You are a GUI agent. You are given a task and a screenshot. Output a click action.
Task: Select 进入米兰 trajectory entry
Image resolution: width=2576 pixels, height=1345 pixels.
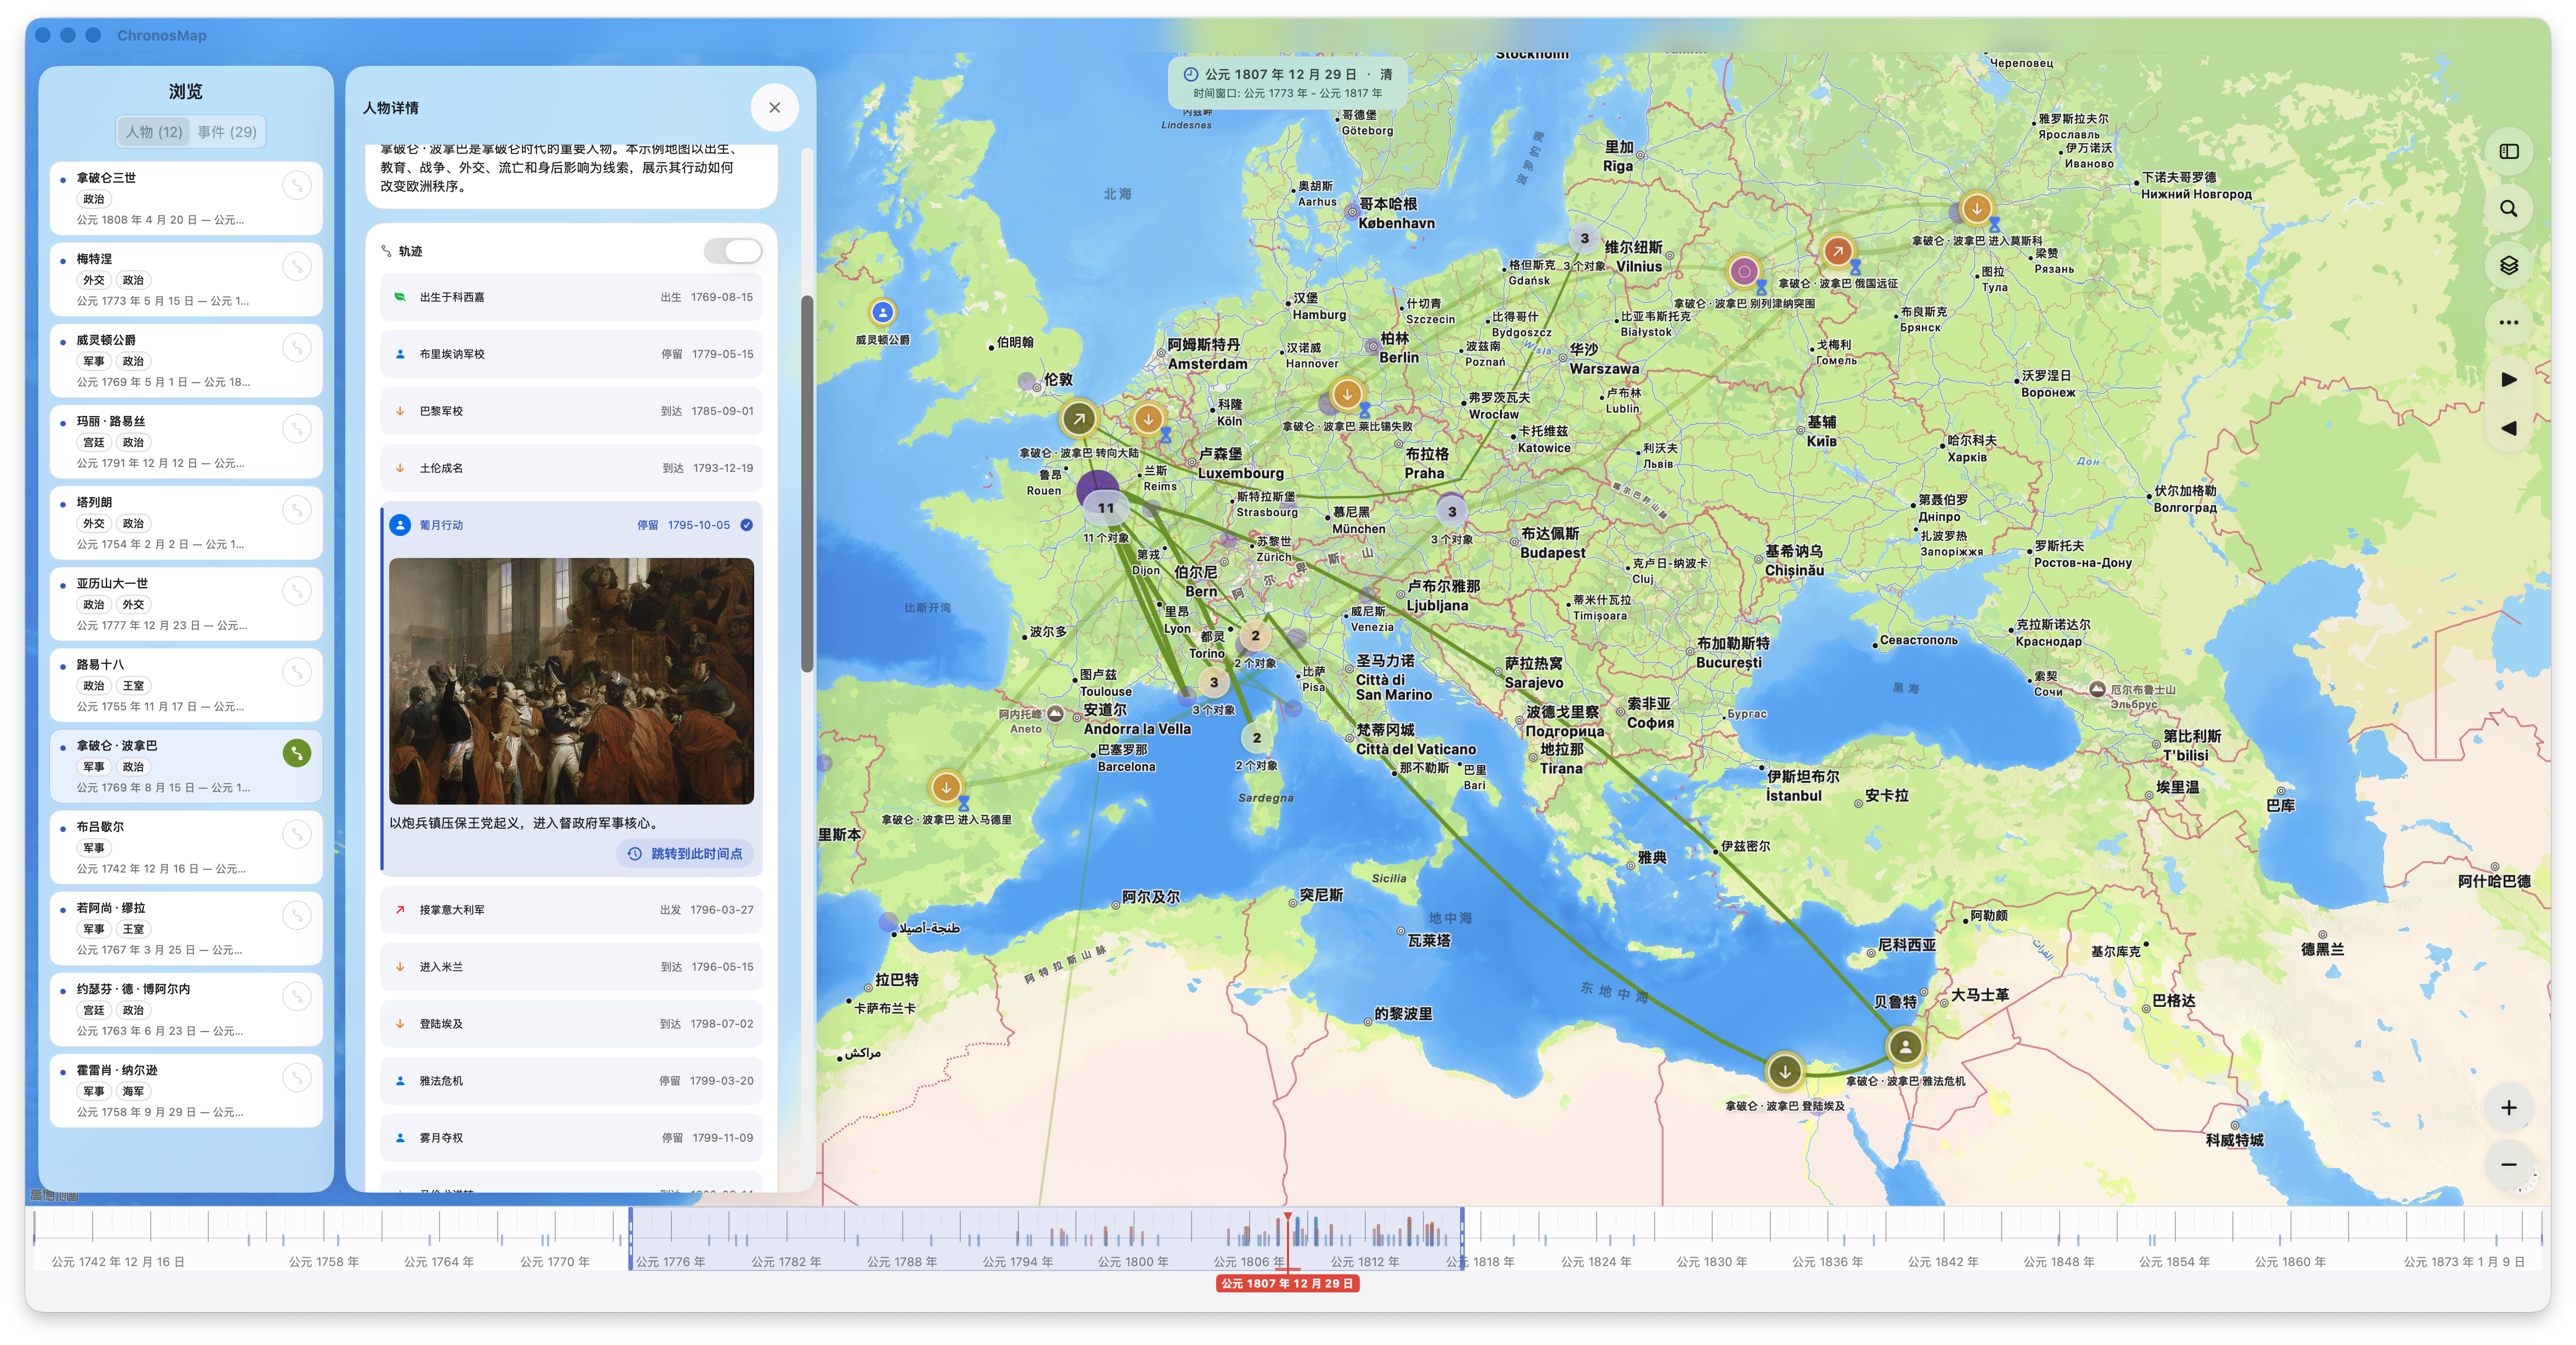pos(571,967)
